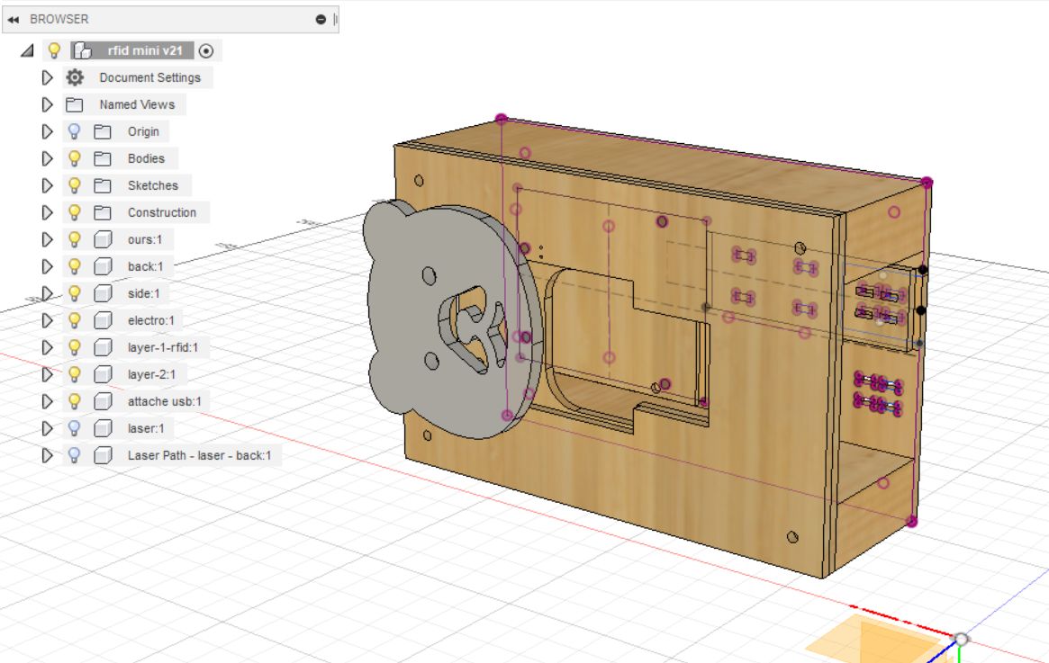Click the Origin folder icon
The height and width of the screenshot is (663, 1049).
point(103,131)
